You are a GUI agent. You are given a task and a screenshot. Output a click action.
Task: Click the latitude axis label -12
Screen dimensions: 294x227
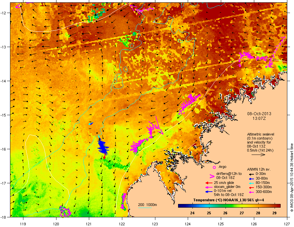[4, 13]
